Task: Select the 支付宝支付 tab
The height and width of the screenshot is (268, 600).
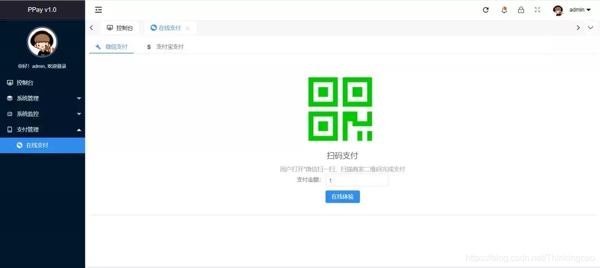Action: click(x=166, y=47)
